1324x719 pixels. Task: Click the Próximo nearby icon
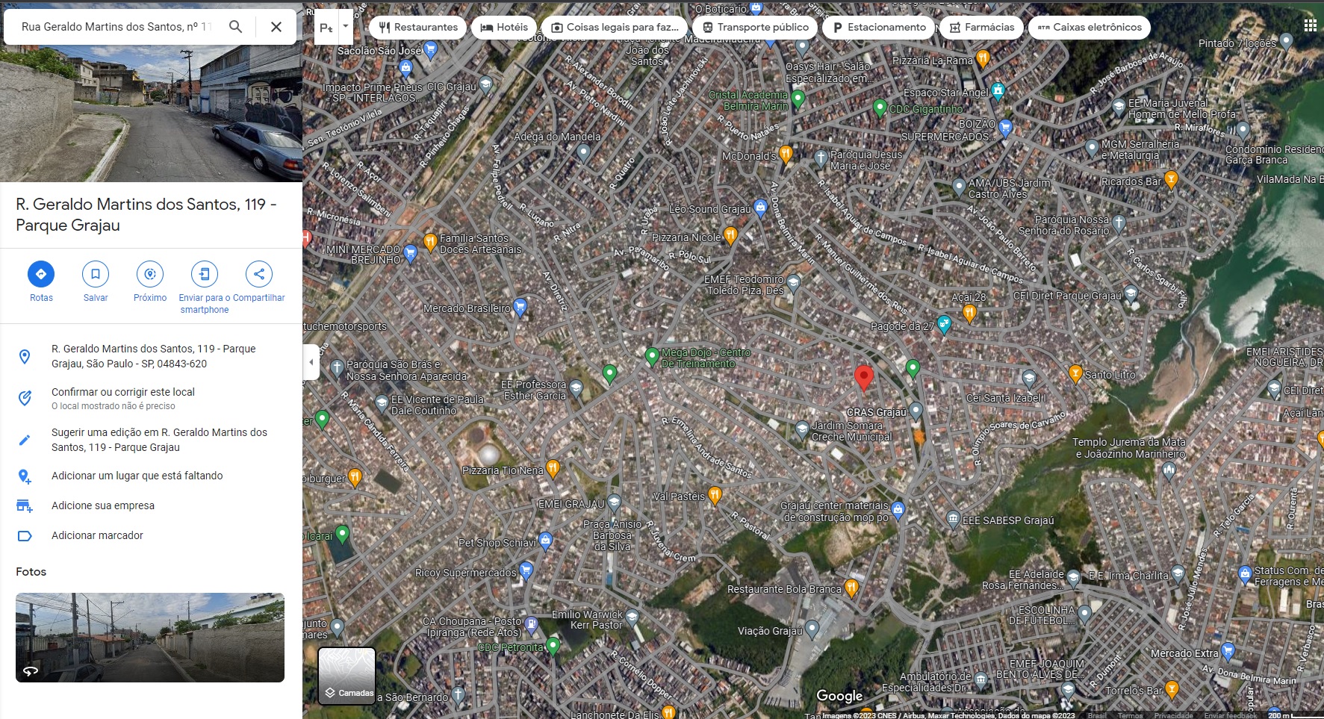[150, 274]
